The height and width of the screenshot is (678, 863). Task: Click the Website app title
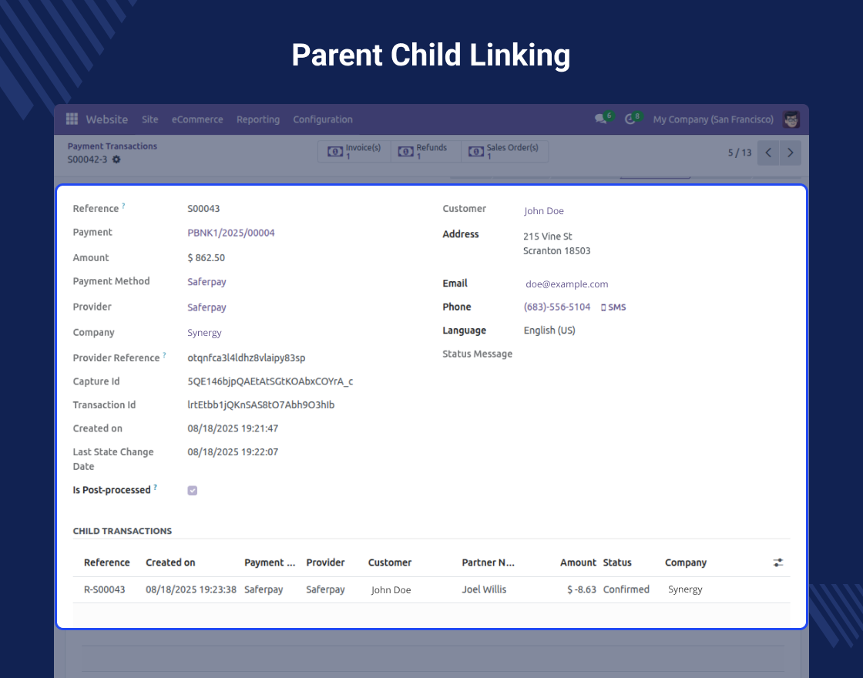tap(107, 119)
